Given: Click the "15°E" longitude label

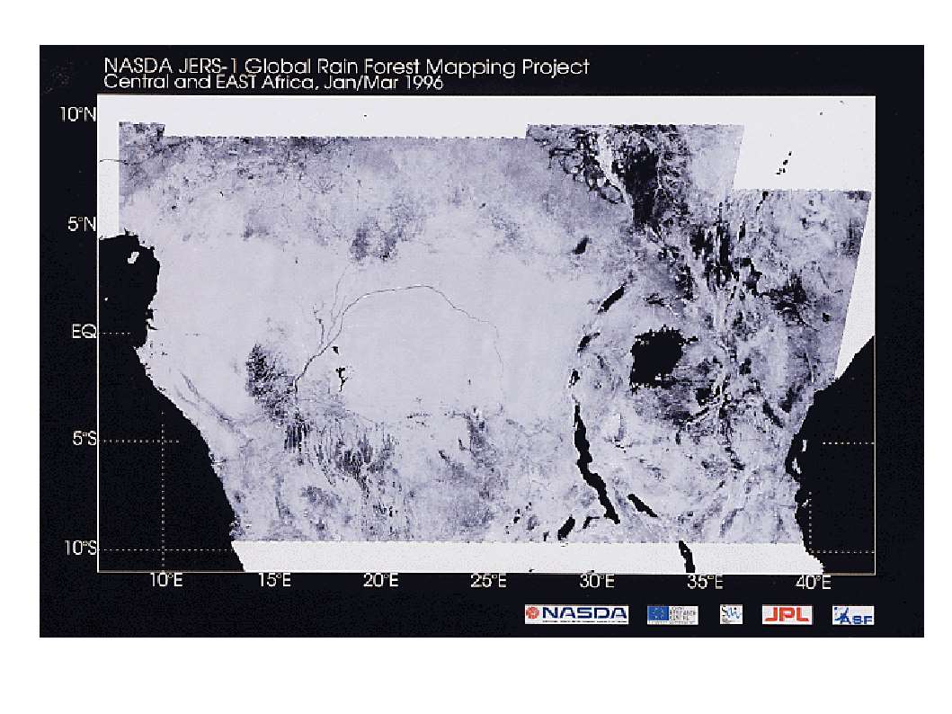Looking at the screenshot, I should click(274, 581).
